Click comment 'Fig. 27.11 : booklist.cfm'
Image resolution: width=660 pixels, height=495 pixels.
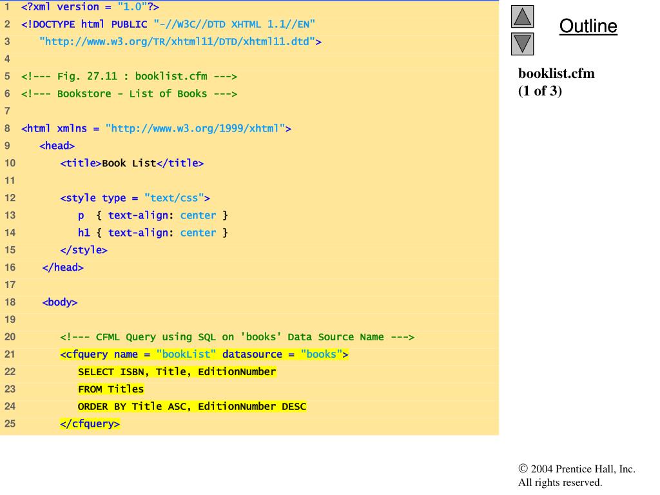tap(129, 76)
